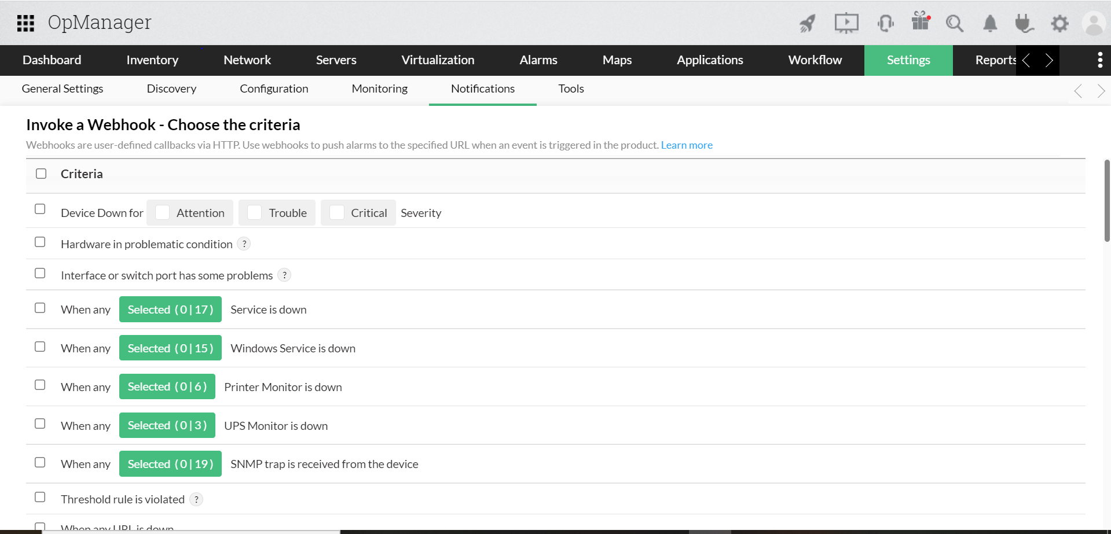Click the headset support icon

click(x=885, y=23)
